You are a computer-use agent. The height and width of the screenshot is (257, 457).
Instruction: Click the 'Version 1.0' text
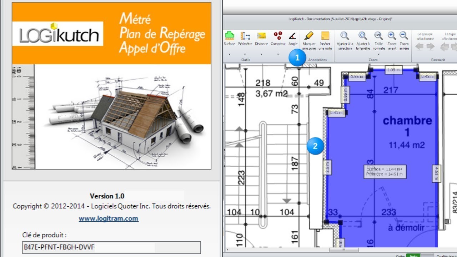pos(107,196)
